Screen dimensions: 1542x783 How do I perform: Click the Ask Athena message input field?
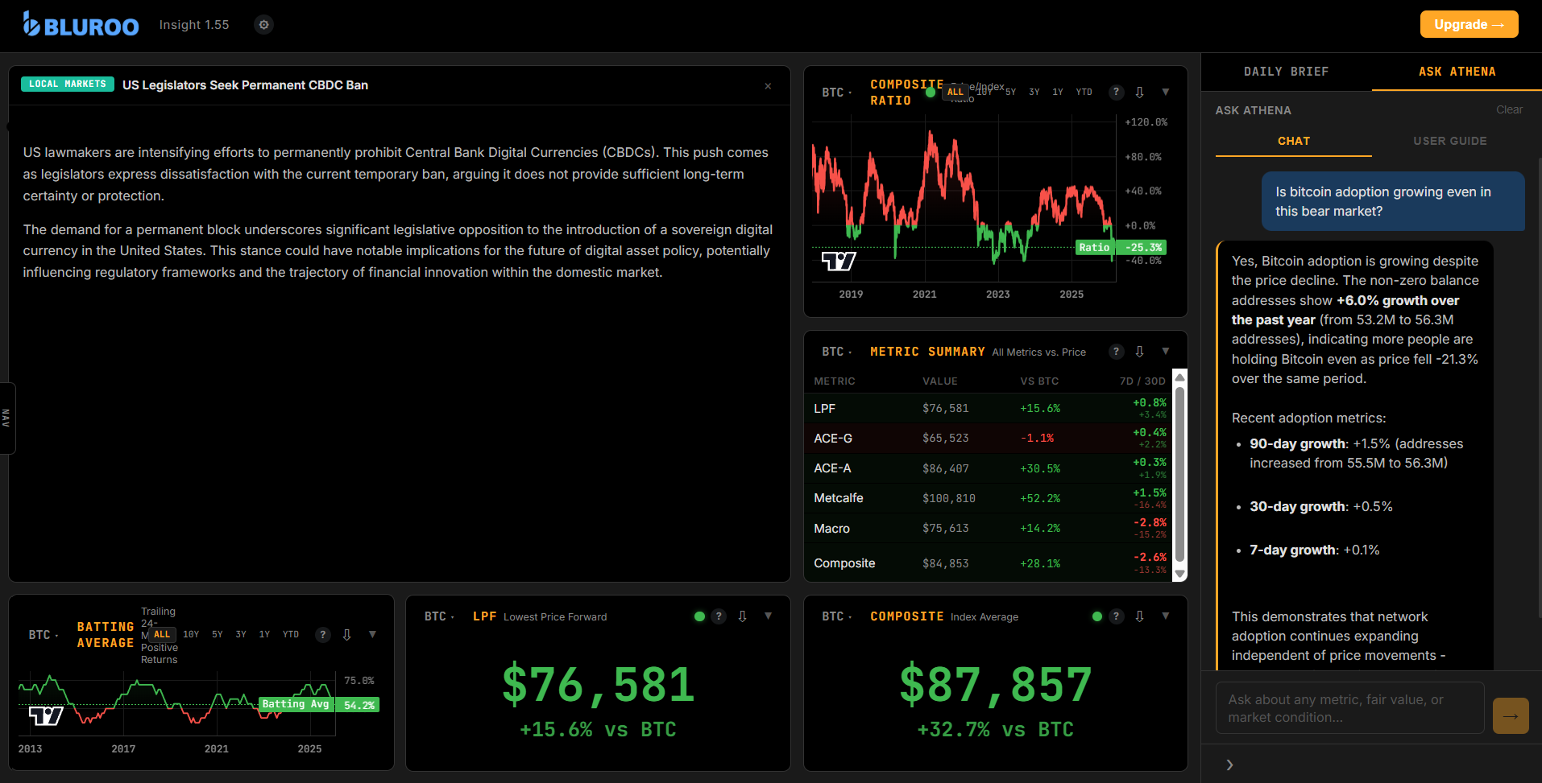[x=1349, y=708]
